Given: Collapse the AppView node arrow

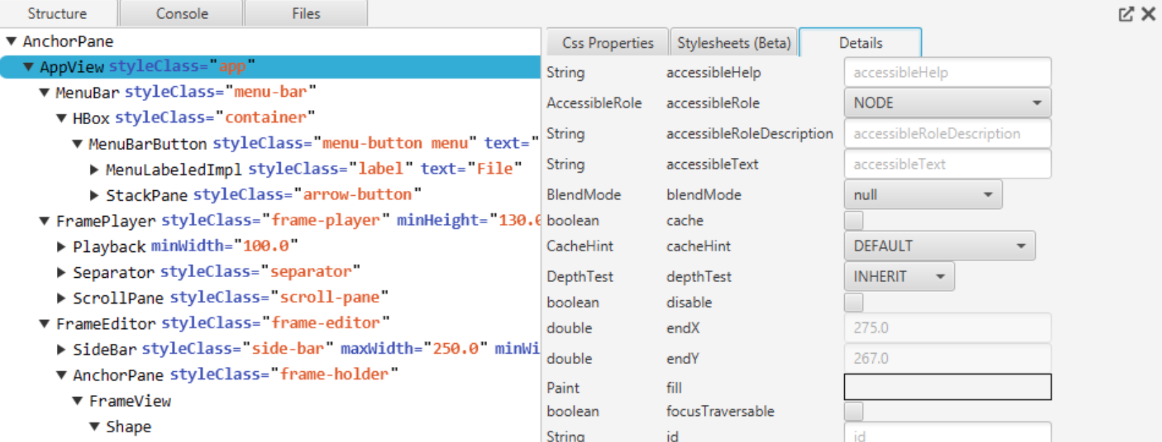Looking at the screenshot, I should (28, 67).
